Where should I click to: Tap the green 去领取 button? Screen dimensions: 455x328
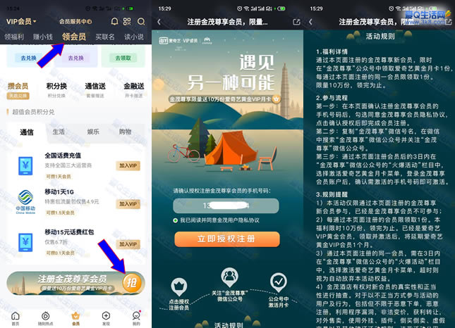pyautogui.click(x=123, y=58)
